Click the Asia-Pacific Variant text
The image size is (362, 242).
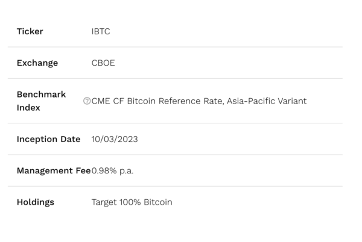coord(267,101)
